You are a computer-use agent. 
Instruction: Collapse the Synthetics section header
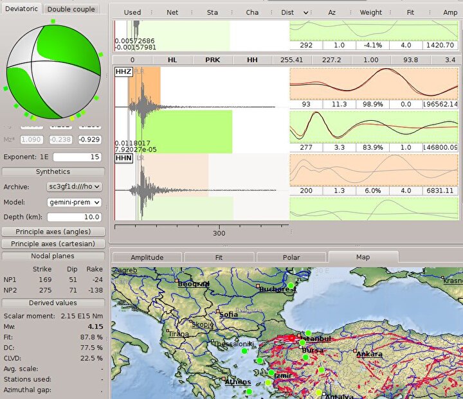pos(53,172)
